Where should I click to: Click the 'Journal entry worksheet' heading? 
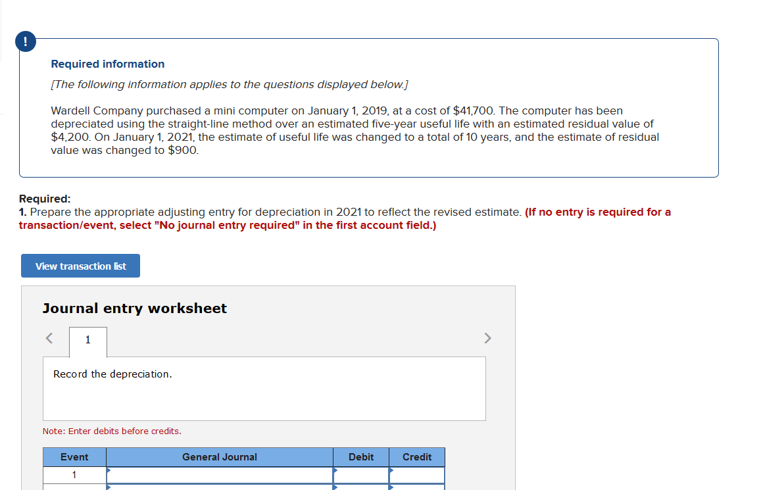(x=135, y=308)
